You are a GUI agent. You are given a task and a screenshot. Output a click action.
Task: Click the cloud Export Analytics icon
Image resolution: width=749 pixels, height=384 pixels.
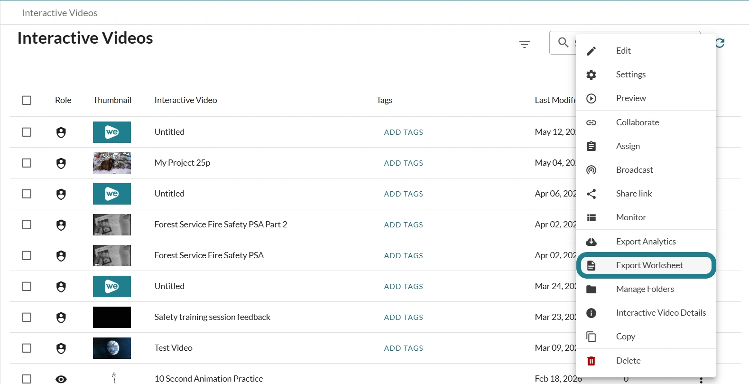coord(591,242)
